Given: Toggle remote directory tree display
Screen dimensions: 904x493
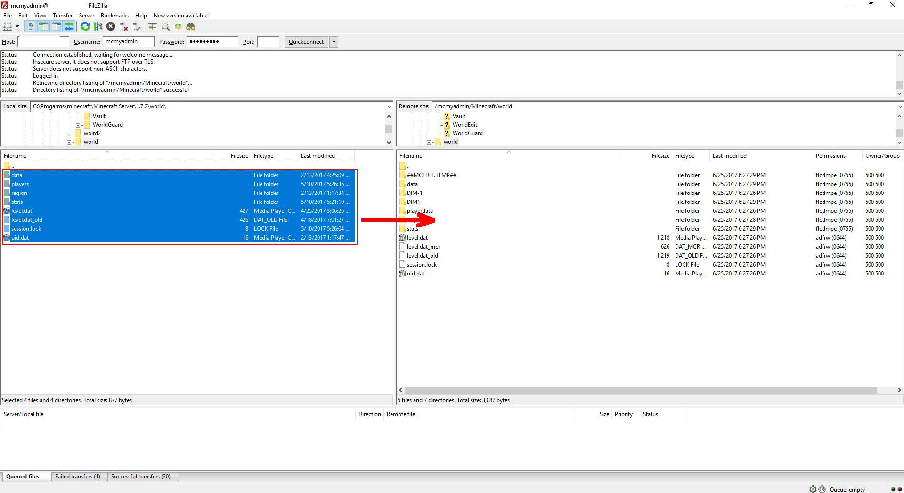Looking at the screenshot, I should 56,26.
